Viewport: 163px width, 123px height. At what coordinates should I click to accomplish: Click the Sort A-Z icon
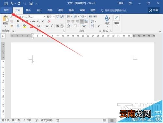(x=93, y=26)
